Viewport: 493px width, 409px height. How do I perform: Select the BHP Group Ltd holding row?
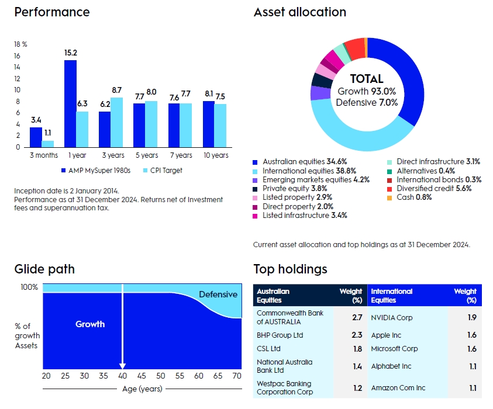click(x=311, y=335)
